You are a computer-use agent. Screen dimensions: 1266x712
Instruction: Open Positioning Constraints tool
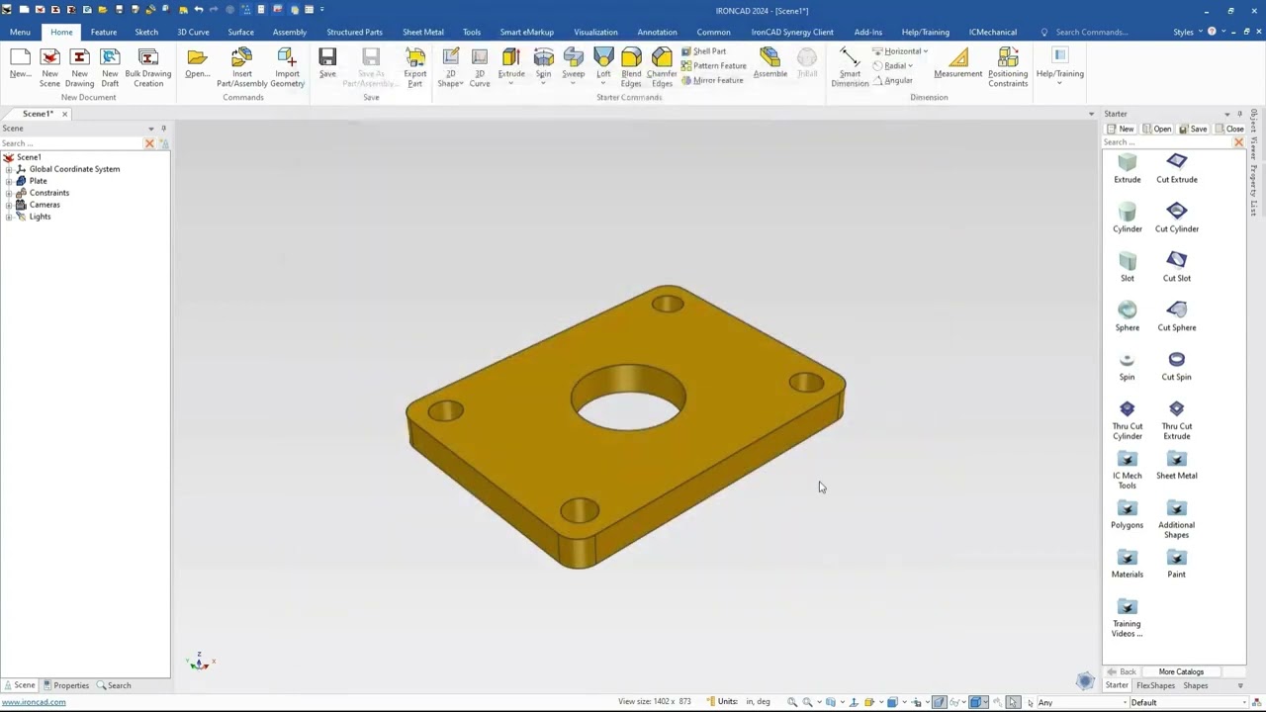1008,67
